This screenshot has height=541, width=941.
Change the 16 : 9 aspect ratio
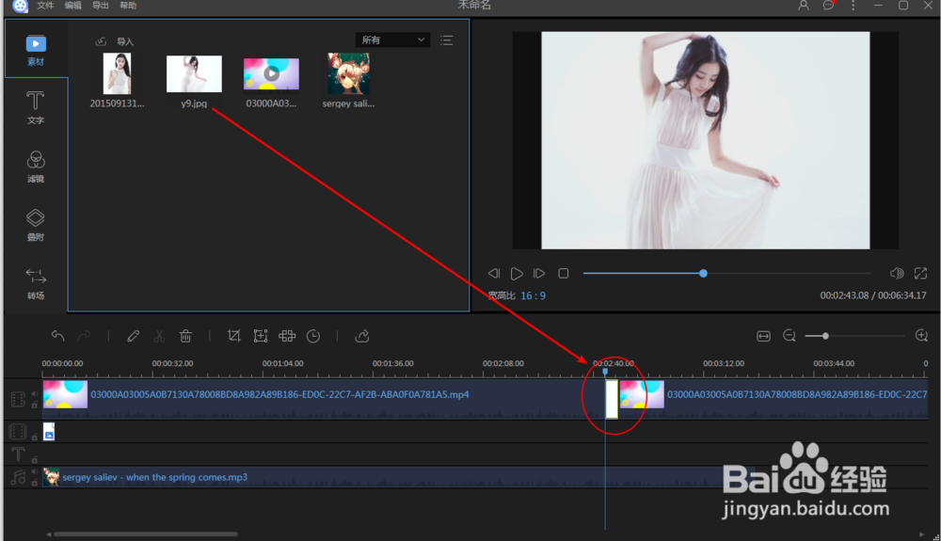click(533, 295)
